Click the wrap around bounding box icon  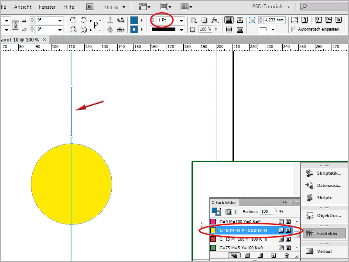click(x=240, y=20)
